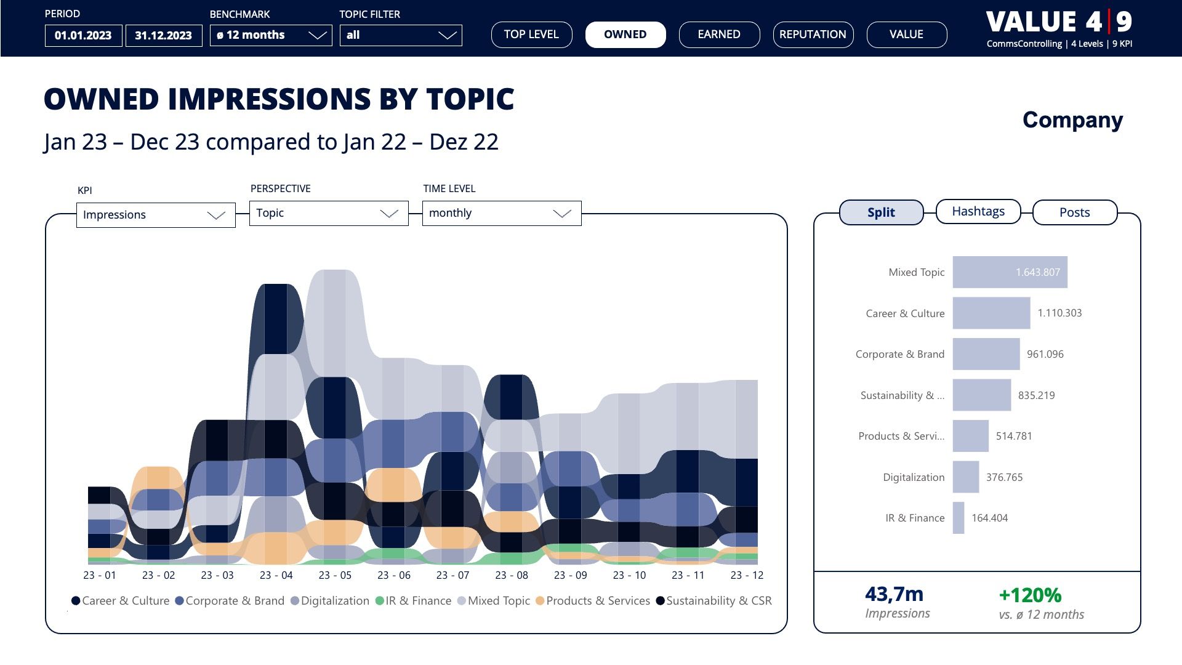1182x665 pixels.
Task: Click the IR & Finance green legend dot
Action: coord(379,601)
